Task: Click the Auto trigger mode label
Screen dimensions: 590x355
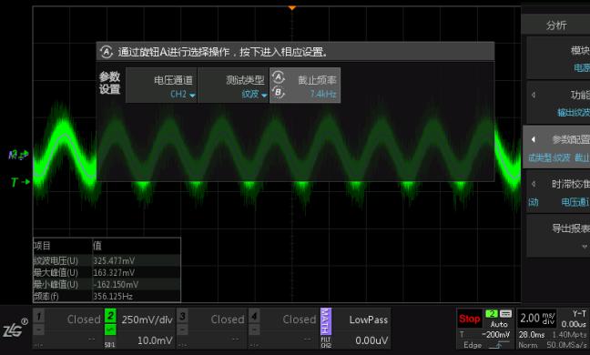Action: 499,324
